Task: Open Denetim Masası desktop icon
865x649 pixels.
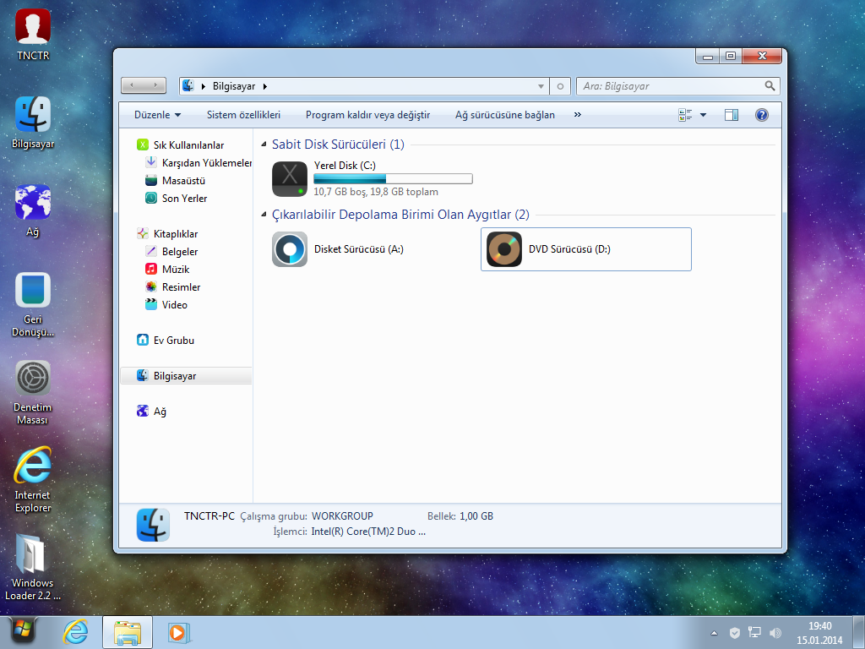Action: [x=33, y=379]
